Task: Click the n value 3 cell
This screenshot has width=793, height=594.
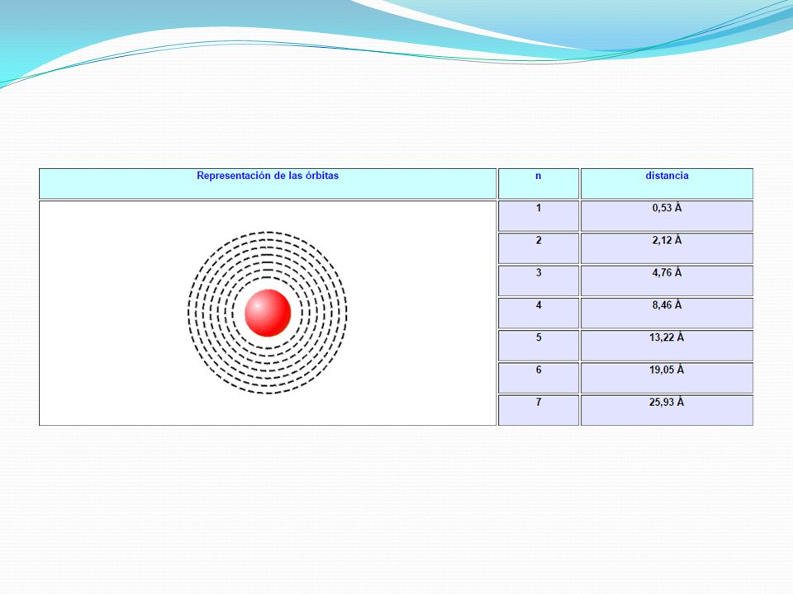Action: tap(539, 280)
